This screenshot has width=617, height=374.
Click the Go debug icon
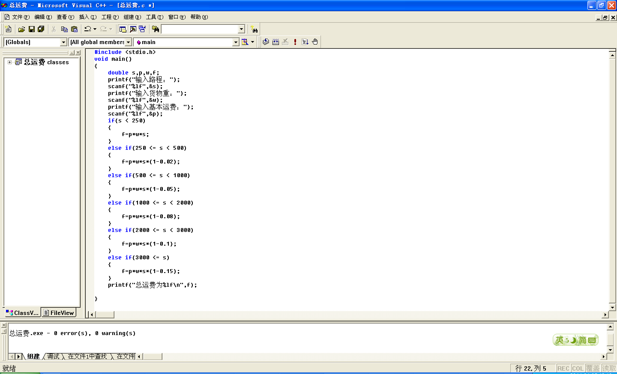[x=305, y=42]
